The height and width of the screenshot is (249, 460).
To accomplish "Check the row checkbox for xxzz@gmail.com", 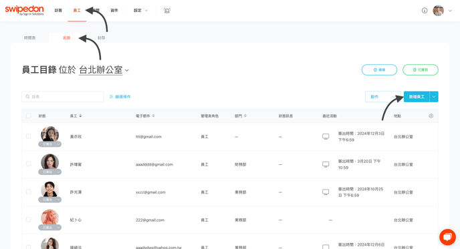I will (29, 192).
